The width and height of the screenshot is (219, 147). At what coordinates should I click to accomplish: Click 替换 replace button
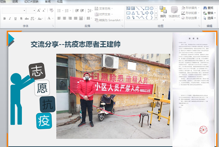[x=209, y=13]
